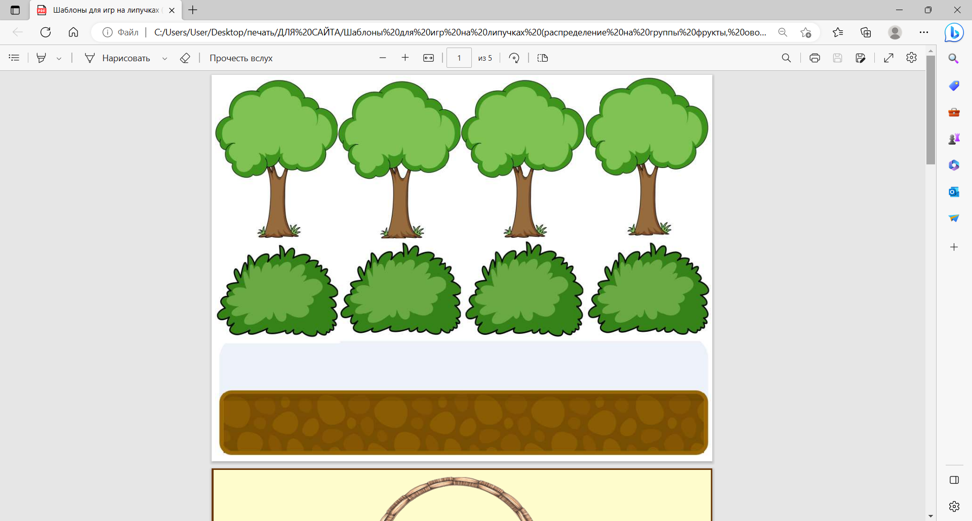Expand the Нарисовать pen options dropdown
This screenshot has height=521, width=972.
pyautogui.click(x=165, y=59)
